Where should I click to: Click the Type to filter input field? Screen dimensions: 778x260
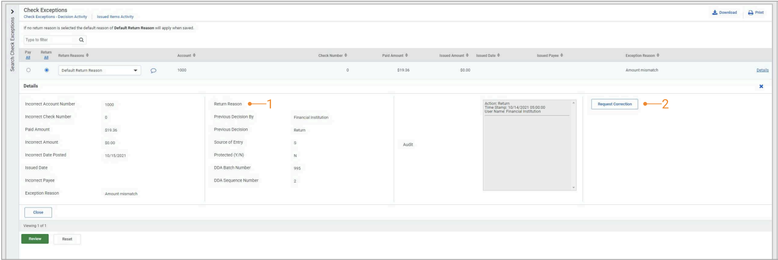click(49, 40)
